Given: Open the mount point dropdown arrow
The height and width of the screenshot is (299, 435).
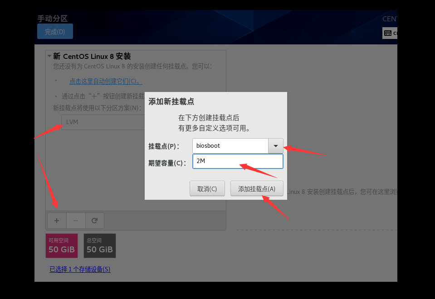Looking at the screenshot, I should tap(276, 146).
